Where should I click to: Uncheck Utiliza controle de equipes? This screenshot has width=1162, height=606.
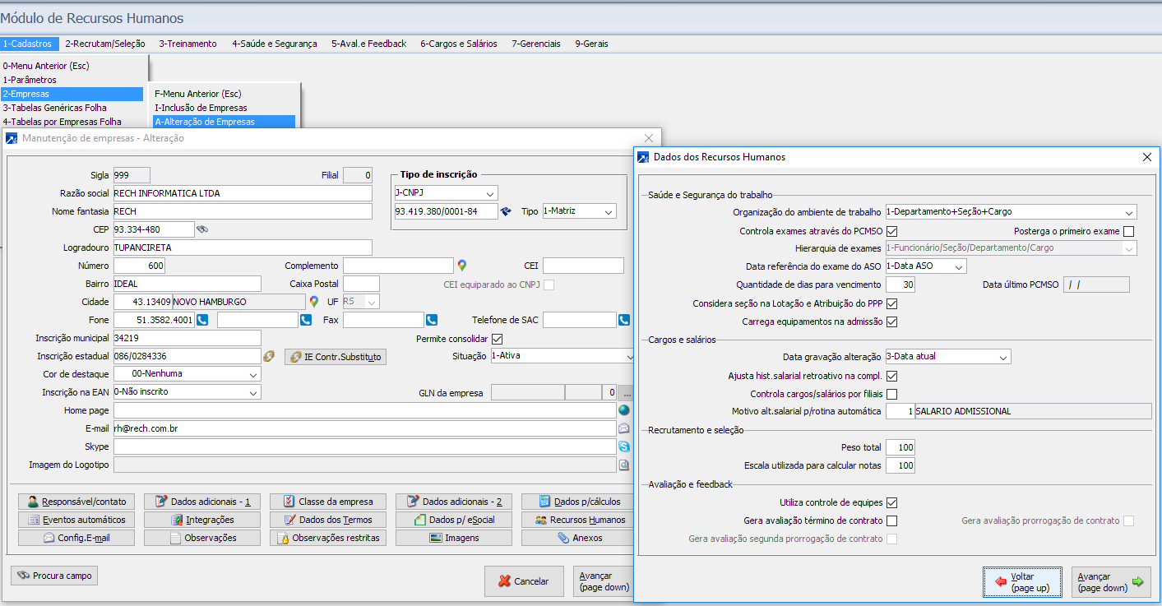pos(891,502)
